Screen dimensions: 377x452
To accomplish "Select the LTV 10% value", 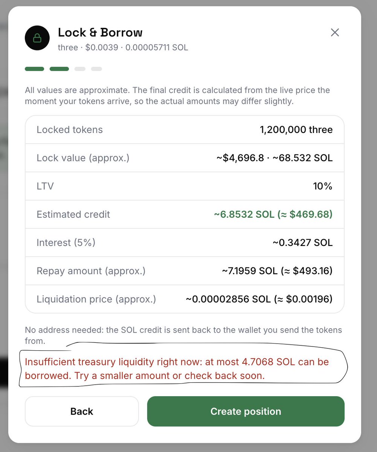I will pyautogui.click(x=323, y=186).
